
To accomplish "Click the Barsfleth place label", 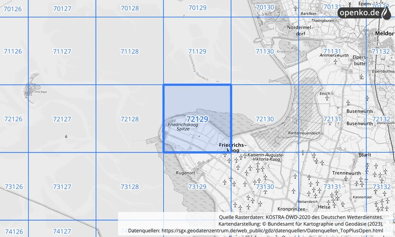I will [x=309, y=14].
